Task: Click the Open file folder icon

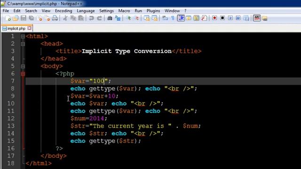Action: click(x=16, y=18)
